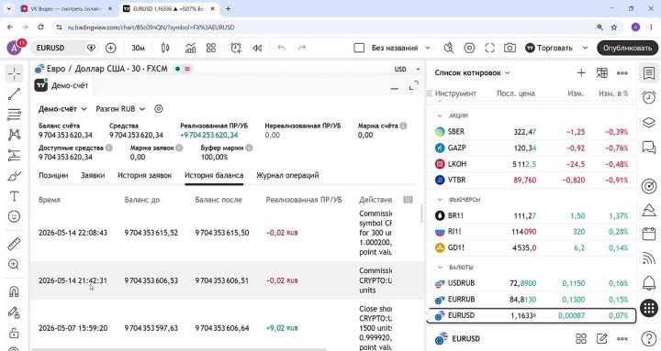Open the ruler measure tool

[14, 244]
